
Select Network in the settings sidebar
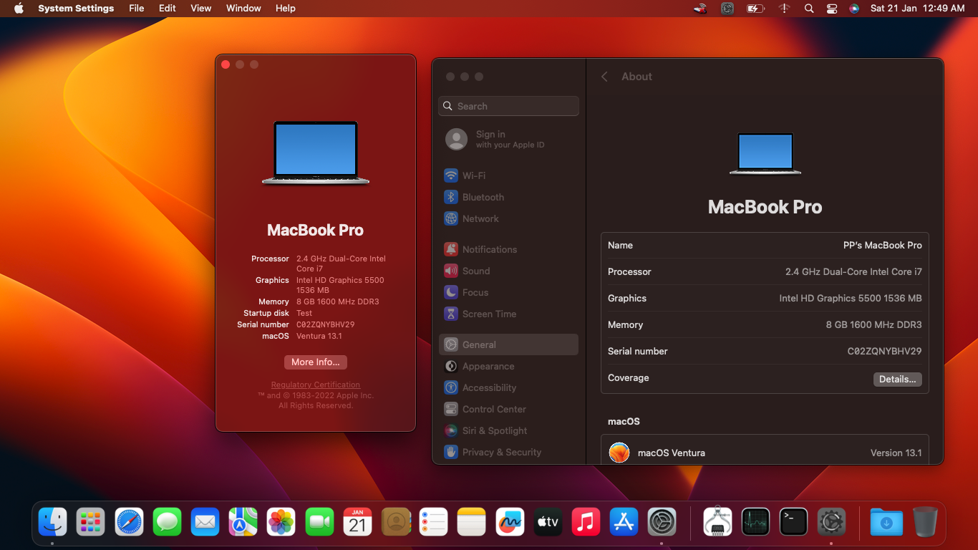coord(508,218)
